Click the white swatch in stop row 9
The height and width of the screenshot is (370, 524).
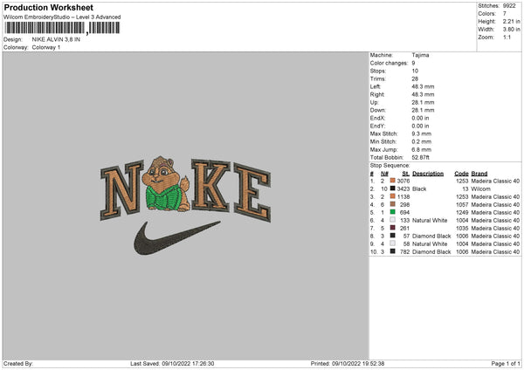(393, 243)
